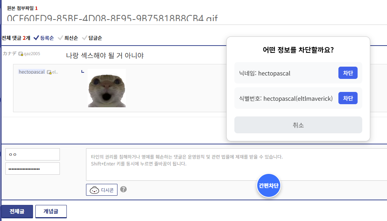Block identifier hectopascal(eltlmaverick) via 차단 button
Image resolution: width=387 pixels, height=221 pixels.
[347, 98]
